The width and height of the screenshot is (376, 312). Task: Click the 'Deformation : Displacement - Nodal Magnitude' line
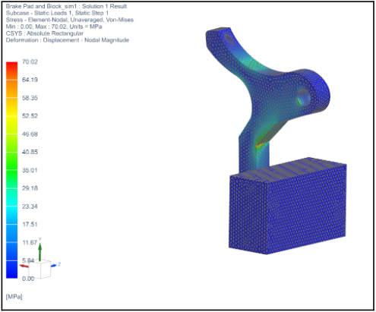[68, 40]
